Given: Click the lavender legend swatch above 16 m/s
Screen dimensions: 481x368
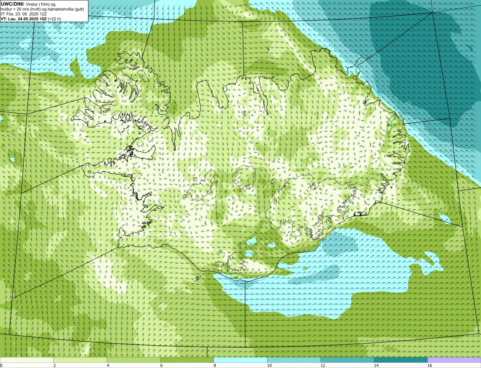Looking at the screenshot, I should coord(454,360).
